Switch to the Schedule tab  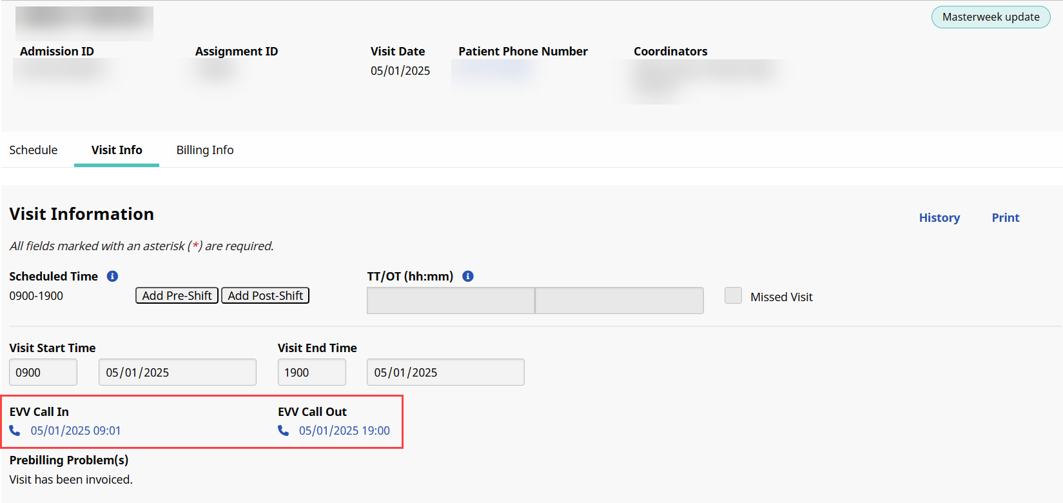pyautogui.click(x=34, y=150)
